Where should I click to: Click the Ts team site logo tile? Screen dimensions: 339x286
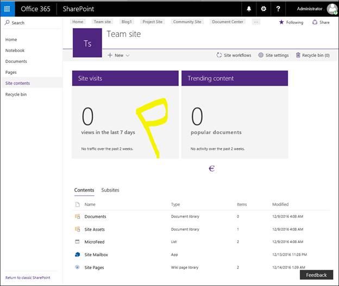87,43
